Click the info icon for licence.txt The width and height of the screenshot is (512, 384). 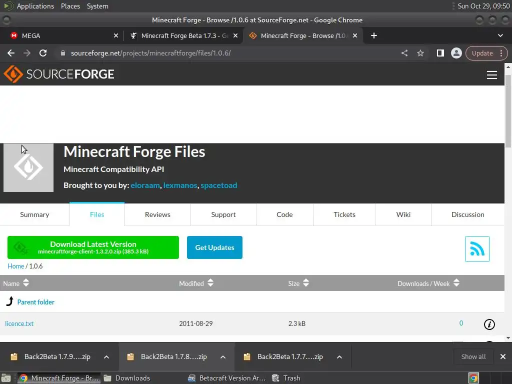point(489,324)
